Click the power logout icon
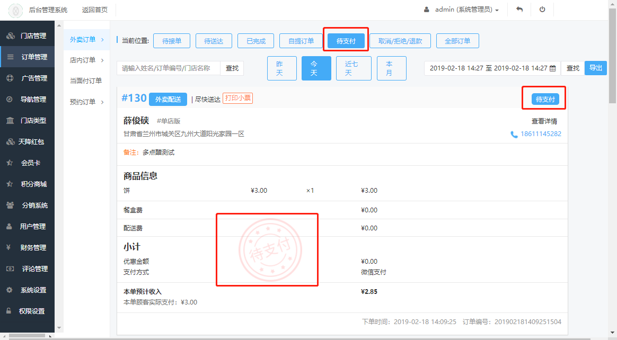This screenshot has width=617, height=340. coord(542,10)
